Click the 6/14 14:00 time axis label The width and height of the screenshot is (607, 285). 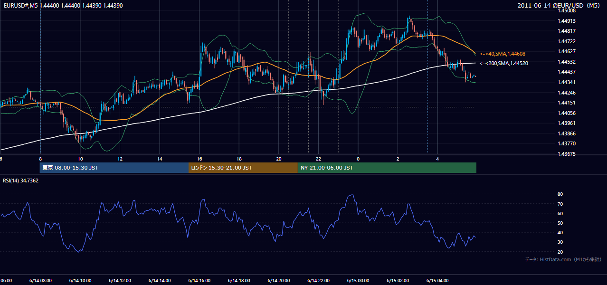pos(159,281)
